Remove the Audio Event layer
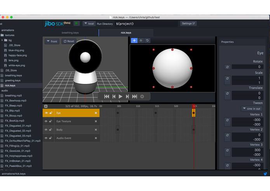 (96, 138)
